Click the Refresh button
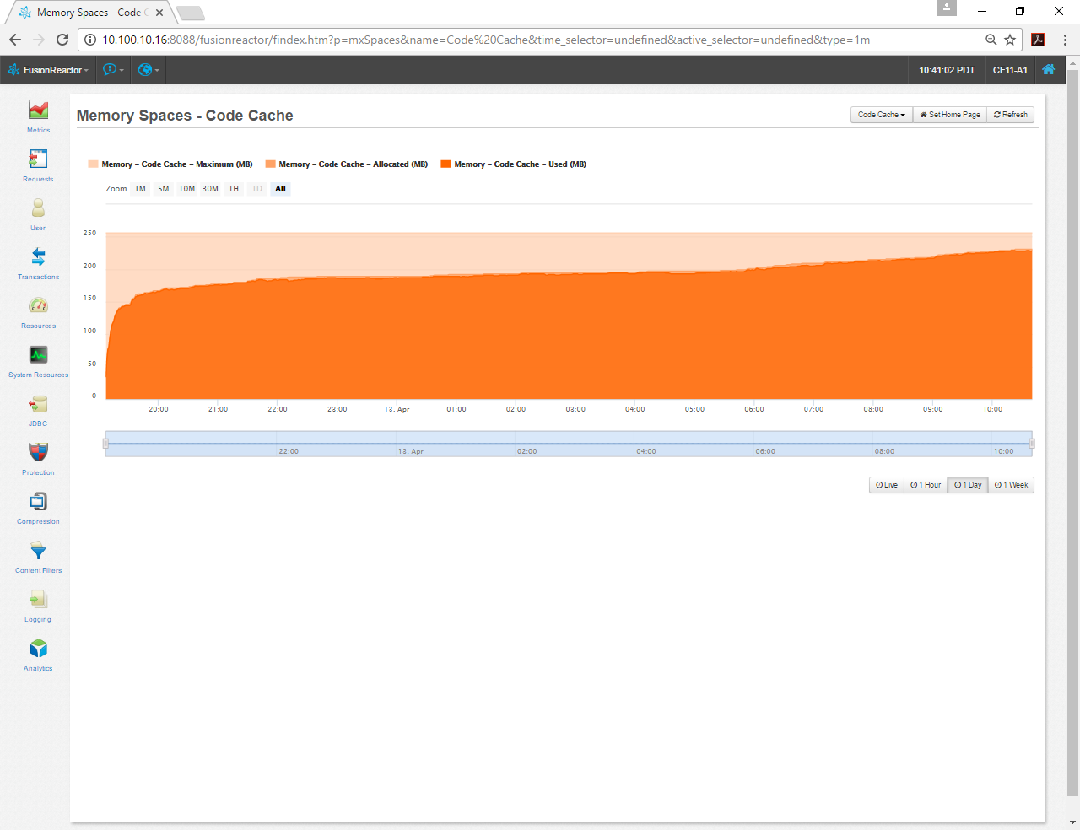 tap(1010, 115)
